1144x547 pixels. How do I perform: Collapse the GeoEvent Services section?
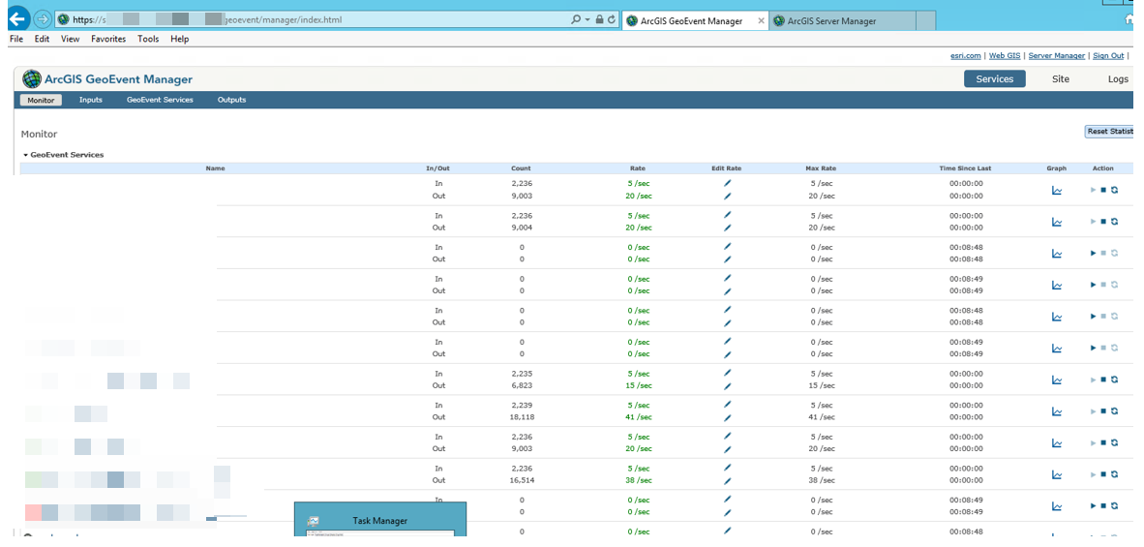(x=25, y=155)
